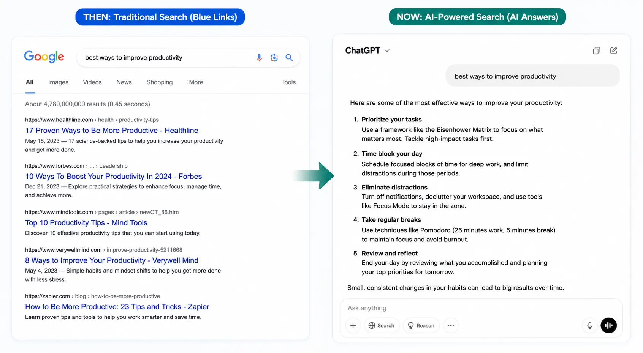Click the Google magnifier search icon
Viewport: 643px width, 353px height.
click(x=289, y=58)
